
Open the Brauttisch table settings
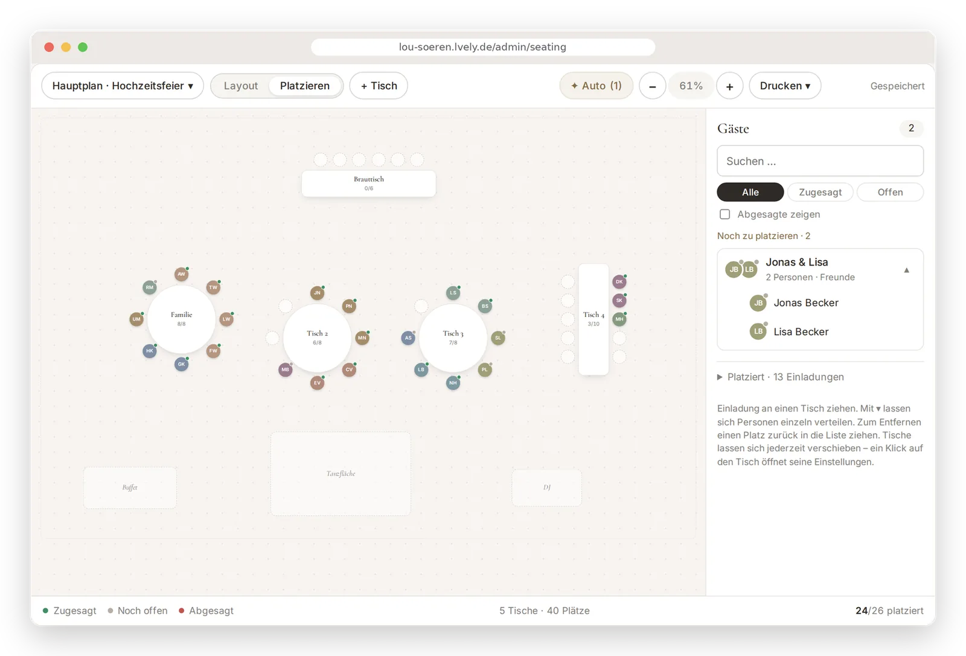pyautogui.click(x=368, y=183)
